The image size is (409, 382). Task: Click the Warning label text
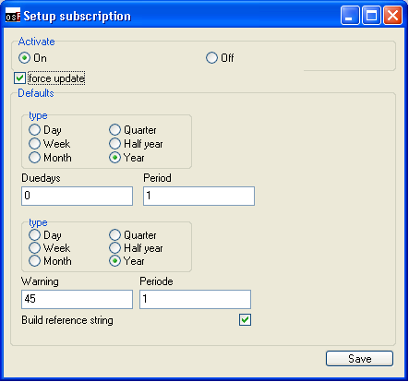click(x=40, y=281)
